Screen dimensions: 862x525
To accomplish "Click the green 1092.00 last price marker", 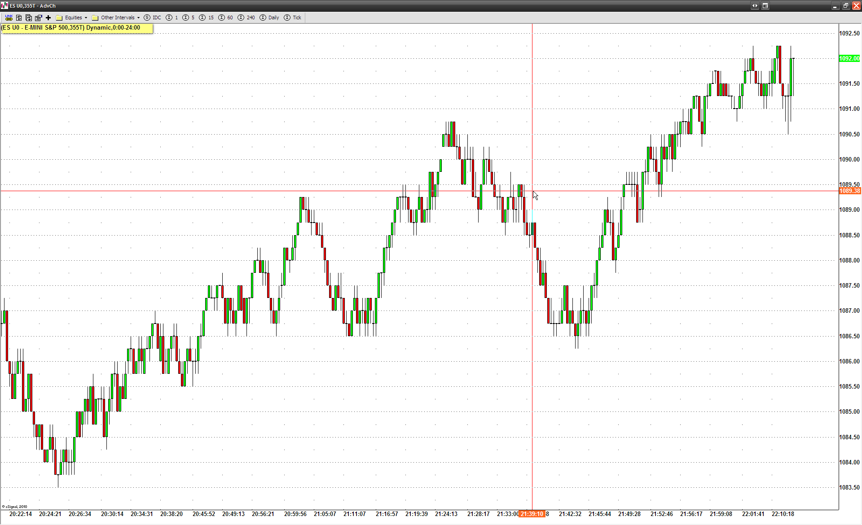I will click(849, 58).
